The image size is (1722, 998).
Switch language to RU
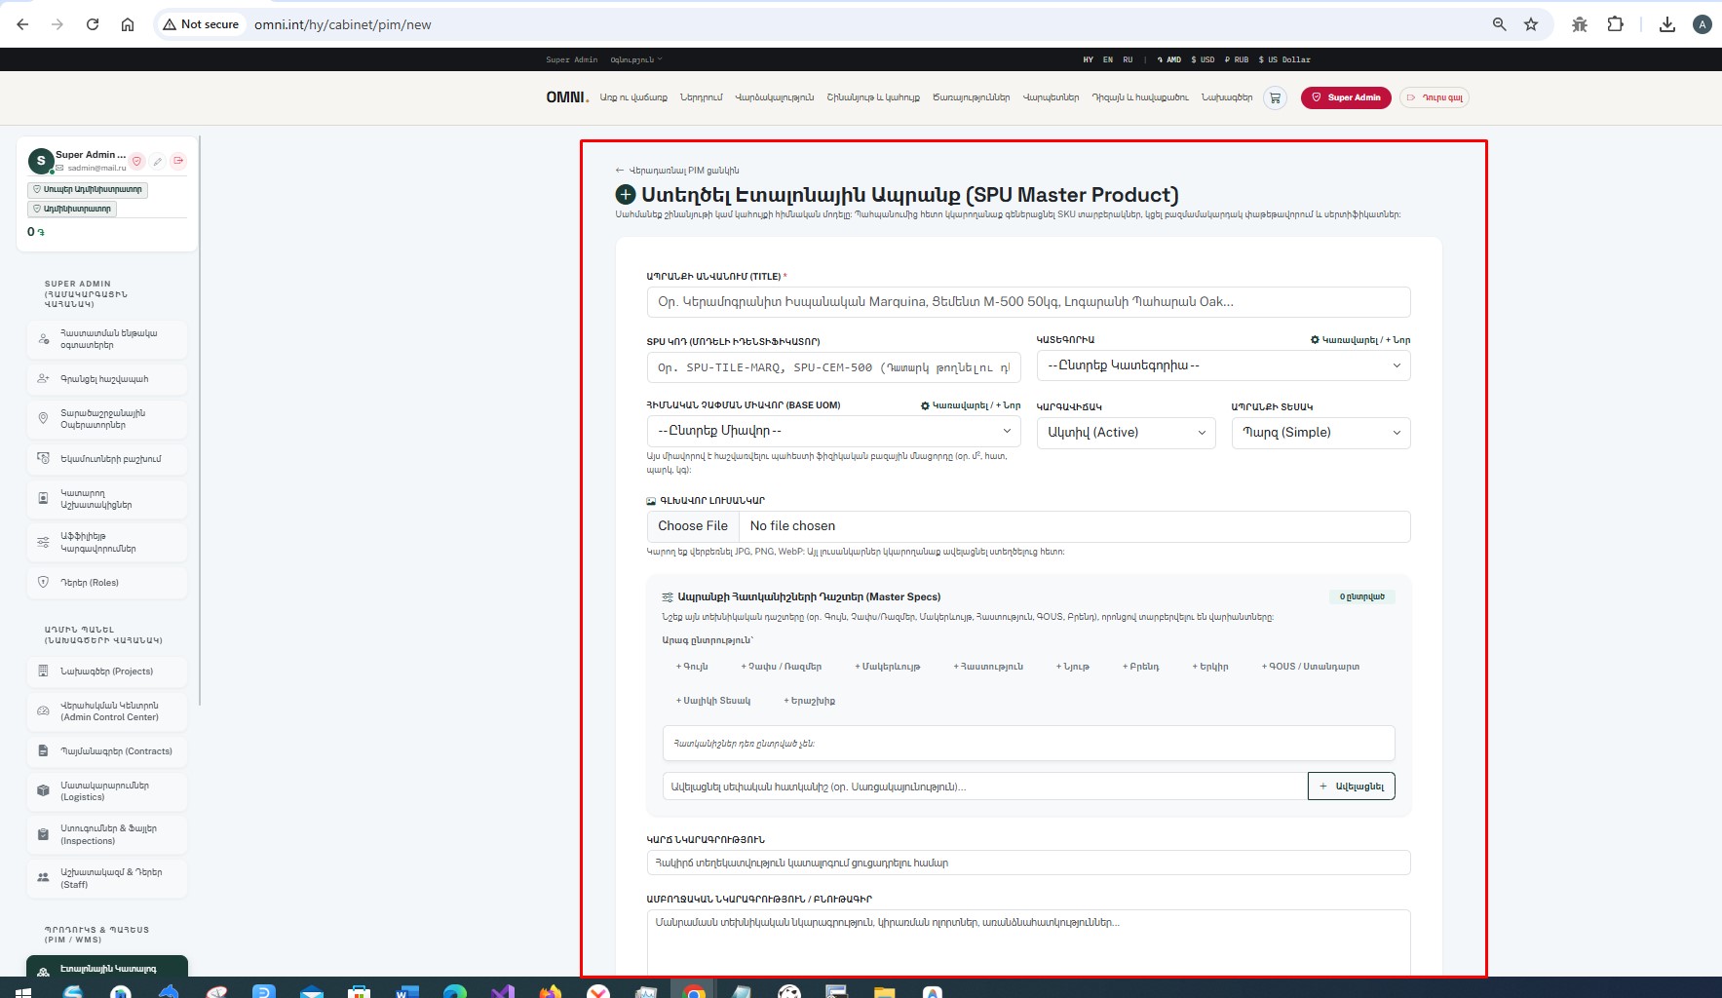point(1128,59)
